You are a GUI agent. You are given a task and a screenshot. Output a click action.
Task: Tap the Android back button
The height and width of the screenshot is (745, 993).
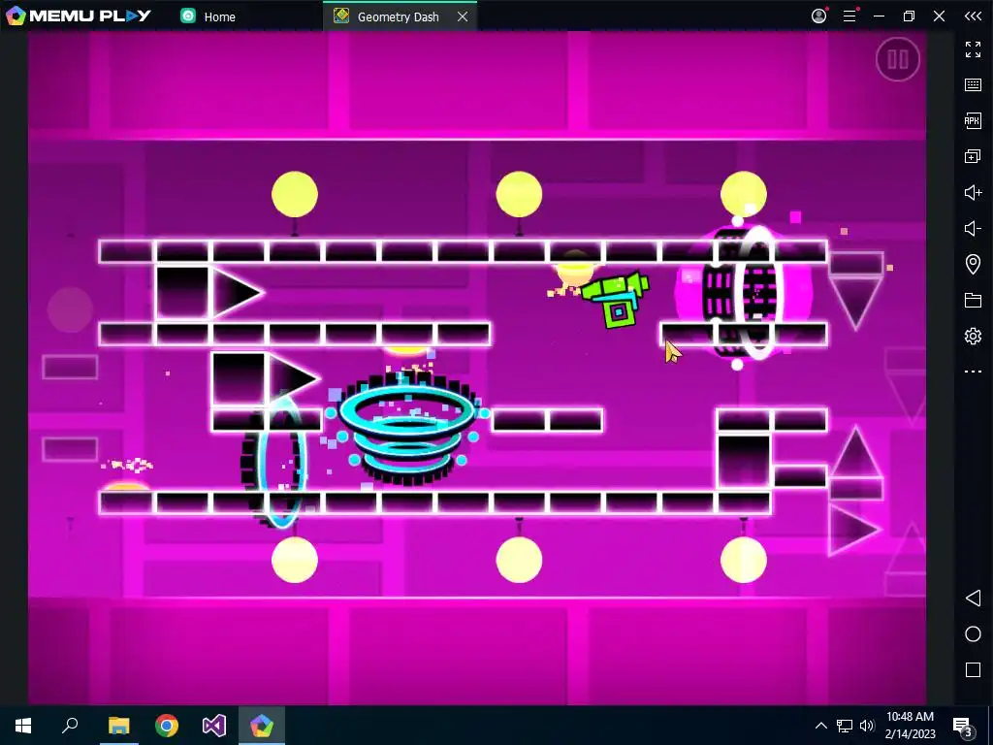pos(973,598)
